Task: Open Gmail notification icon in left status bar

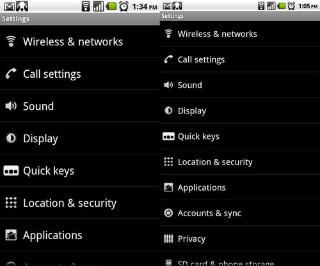Action: click(10, 7)
